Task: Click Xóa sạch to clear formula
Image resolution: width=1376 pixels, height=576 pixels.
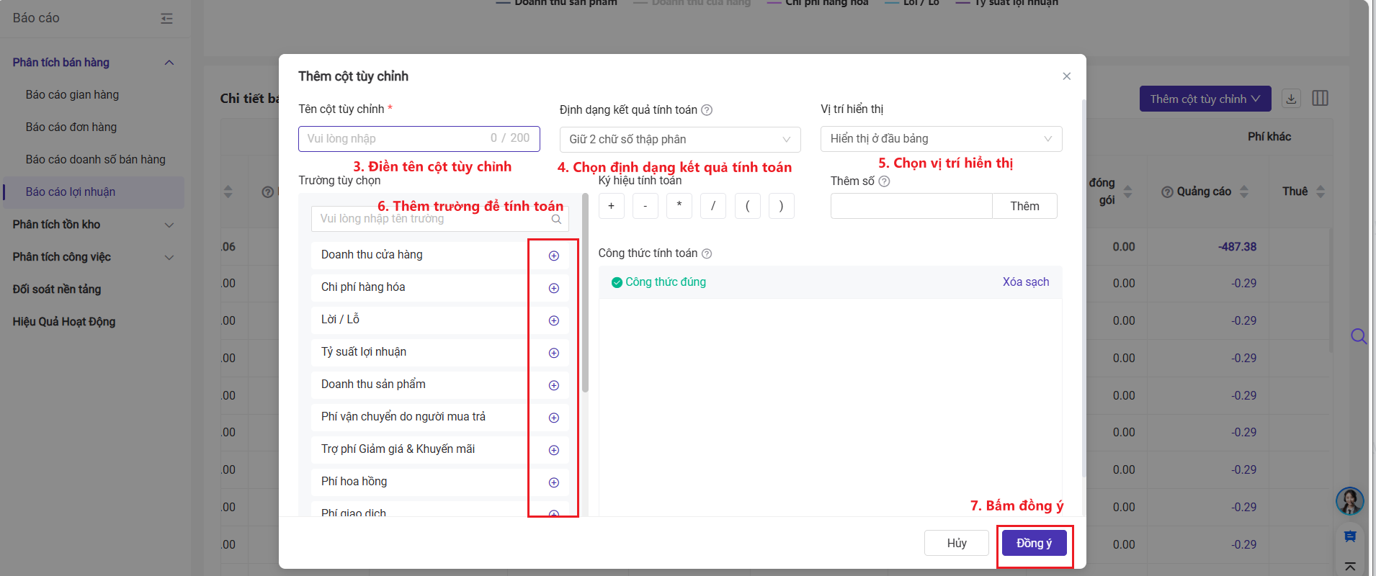Action: (x=1025, y=282)
